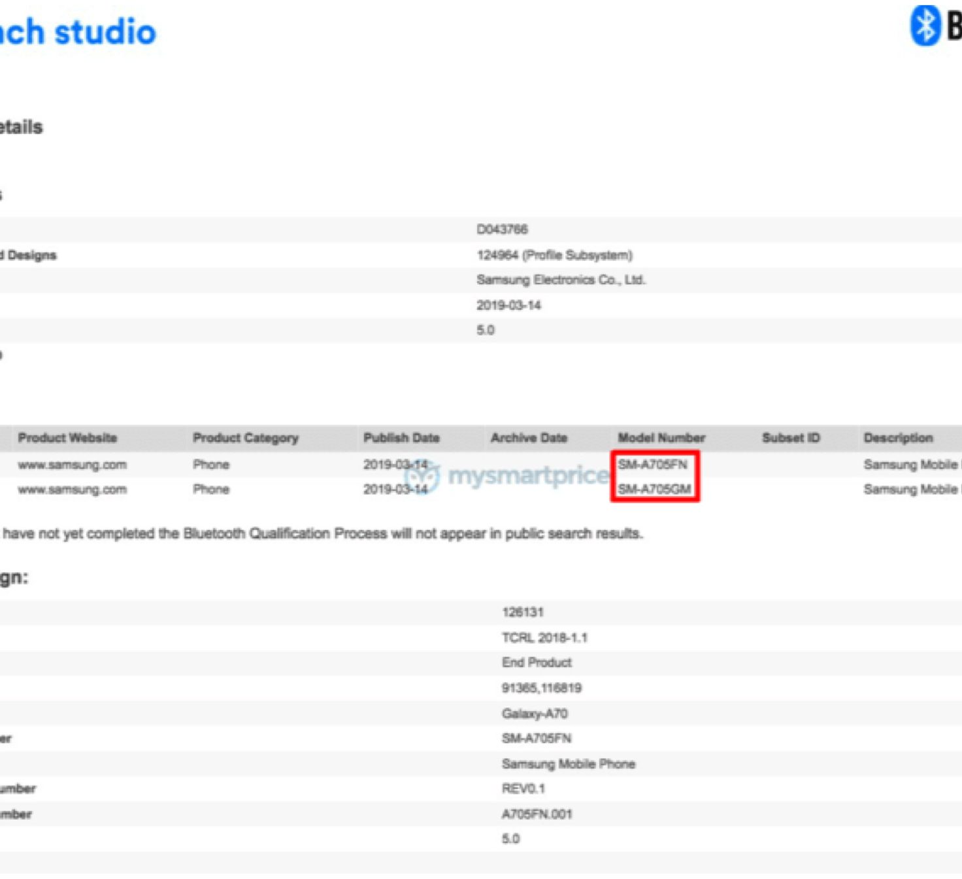This screenshot has width=962, height=879.
Task: Click the Description column header
Action: 898,438
